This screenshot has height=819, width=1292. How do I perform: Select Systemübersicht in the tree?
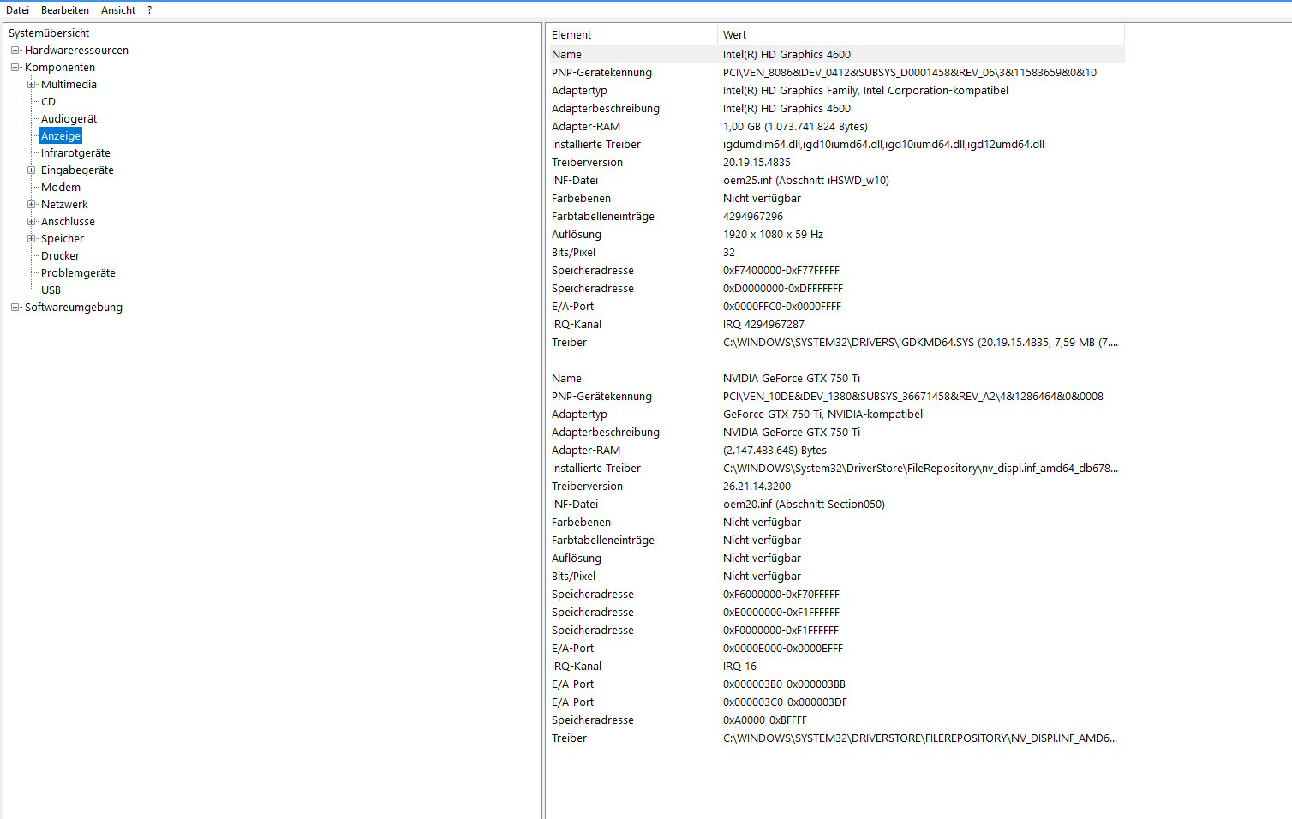(49, 33)
